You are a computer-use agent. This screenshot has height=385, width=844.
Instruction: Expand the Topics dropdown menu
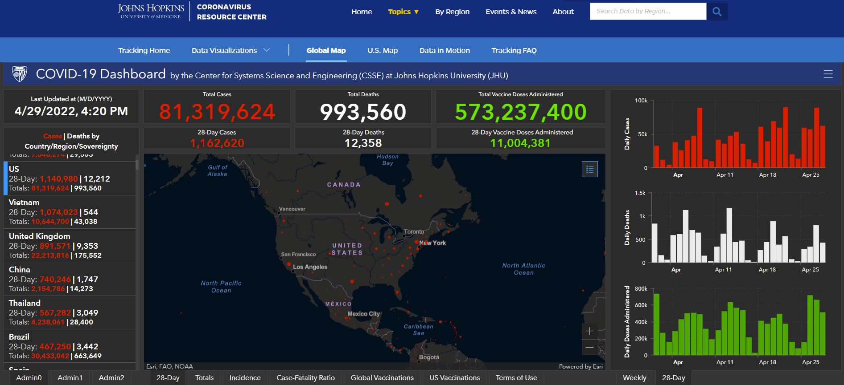[403, 12]
